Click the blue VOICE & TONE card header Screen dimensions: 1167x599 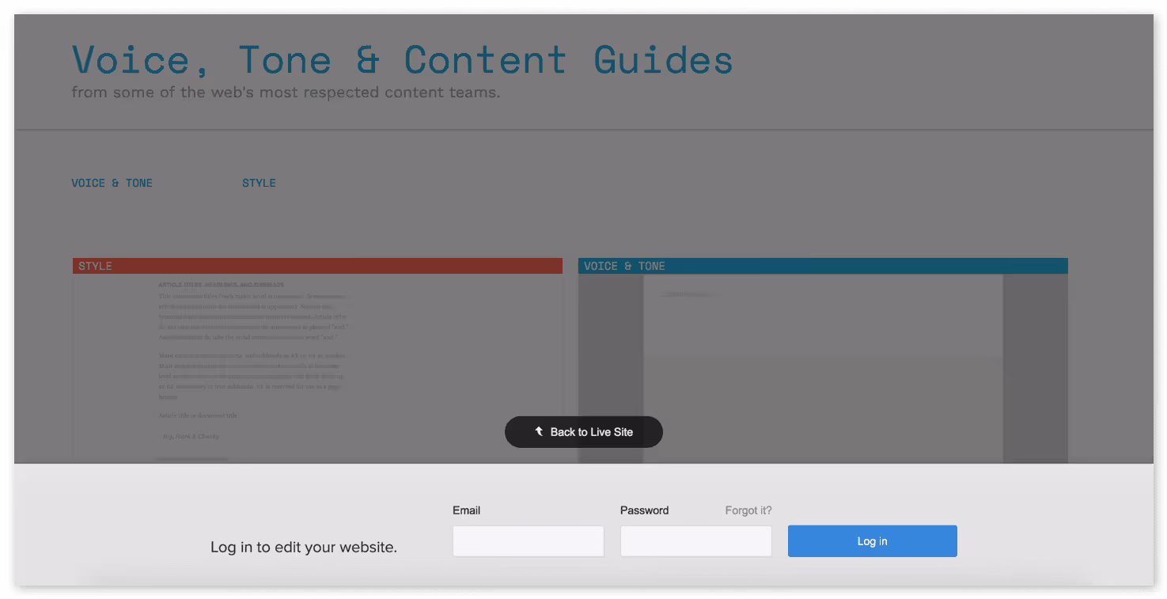[x=823, y=266]
